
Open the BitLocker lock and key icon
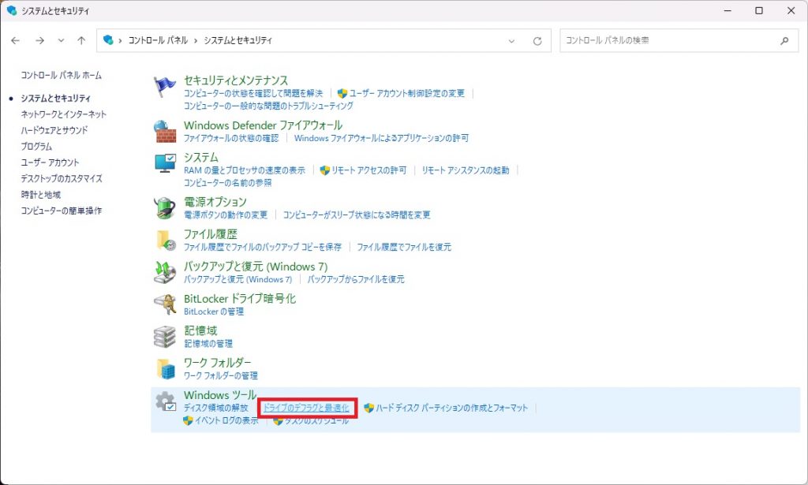(165, 304)
